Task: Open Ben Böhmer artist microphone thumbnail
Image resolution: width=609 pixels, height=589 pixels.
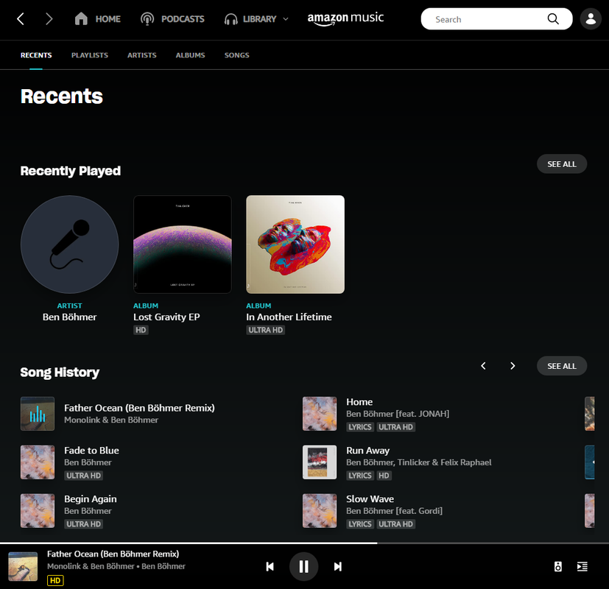Action: pos(69,244)
